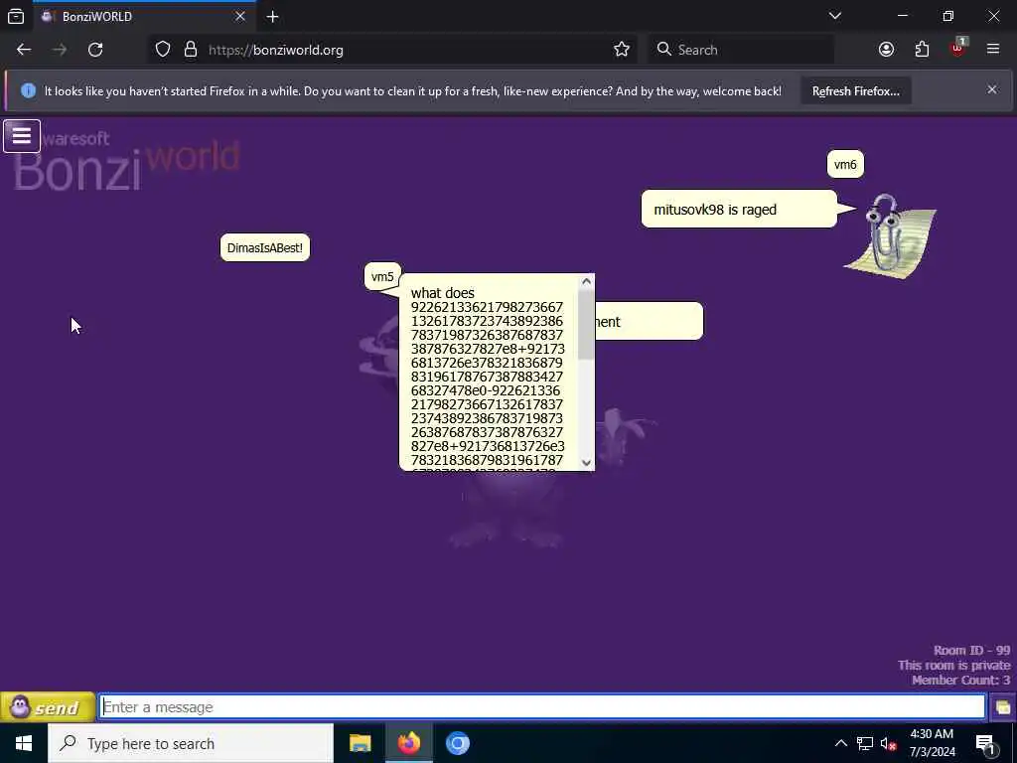Screen dimensions: 1017x763
Task: Reload the current page
Action: point(95,50)
